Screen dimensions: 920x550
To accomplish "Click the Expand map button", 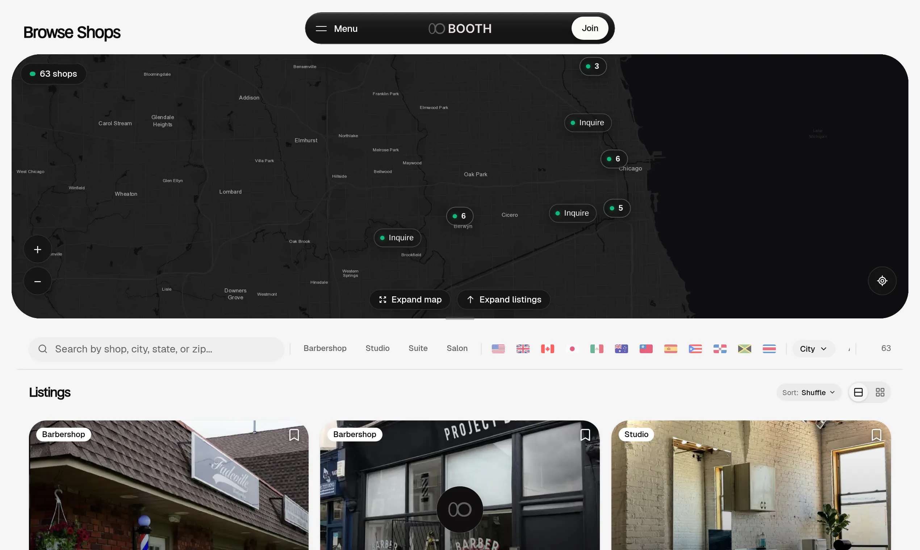I will point(410,300).
